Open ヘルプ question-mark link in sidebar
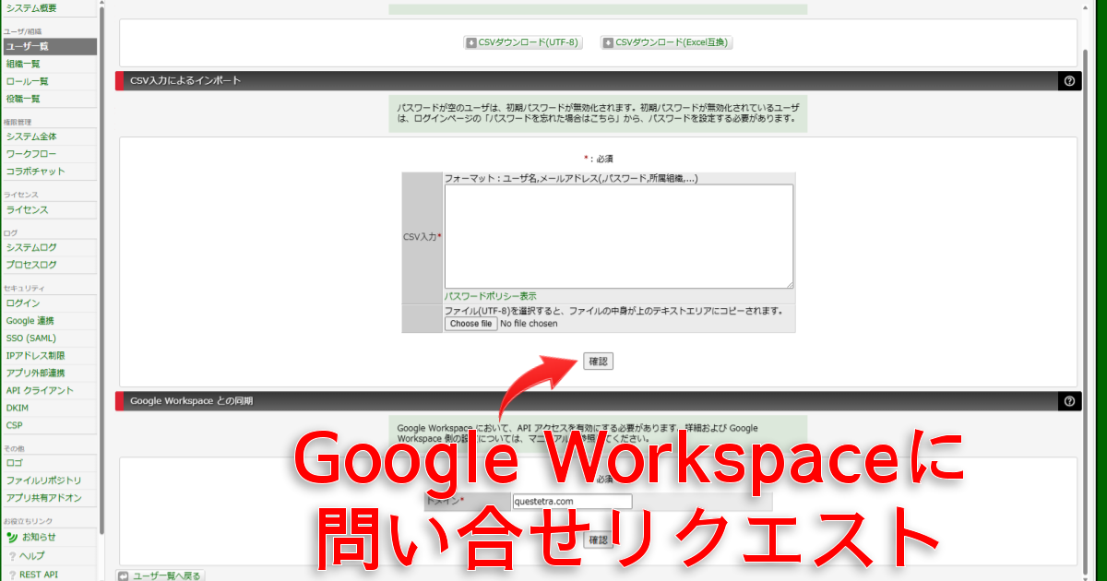Image resolution: width=1107 pixels, height=581 pixels. (27, 555)
